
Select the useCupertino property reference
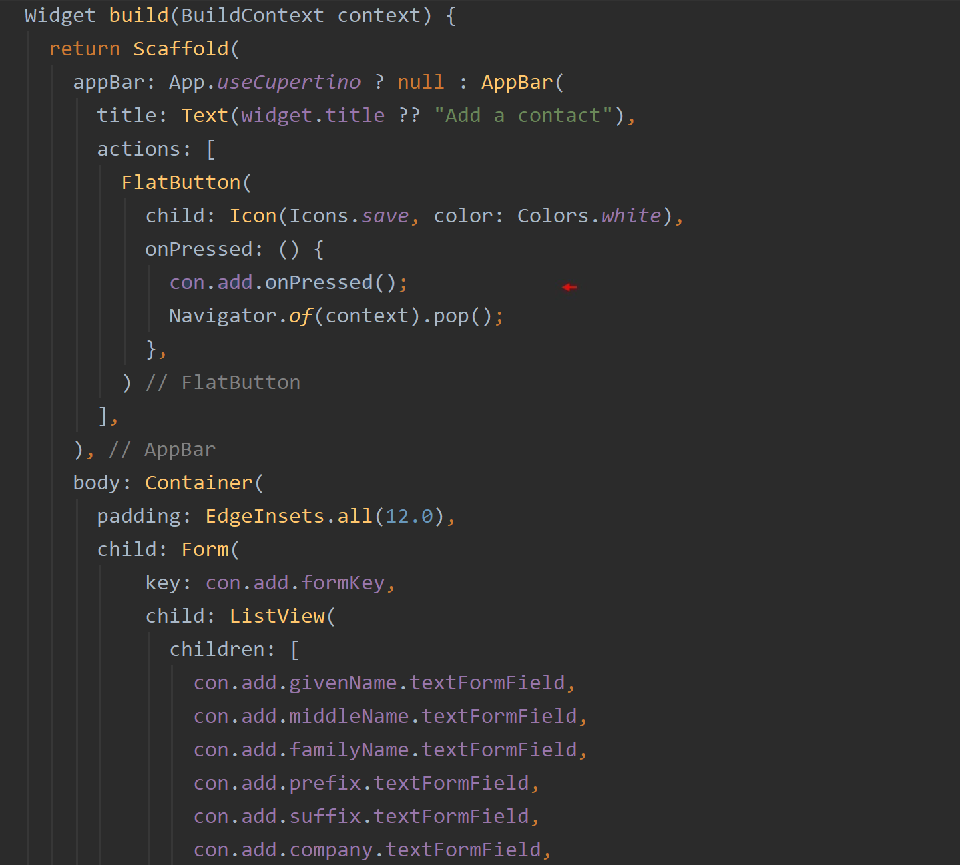(x=288, y=81)
